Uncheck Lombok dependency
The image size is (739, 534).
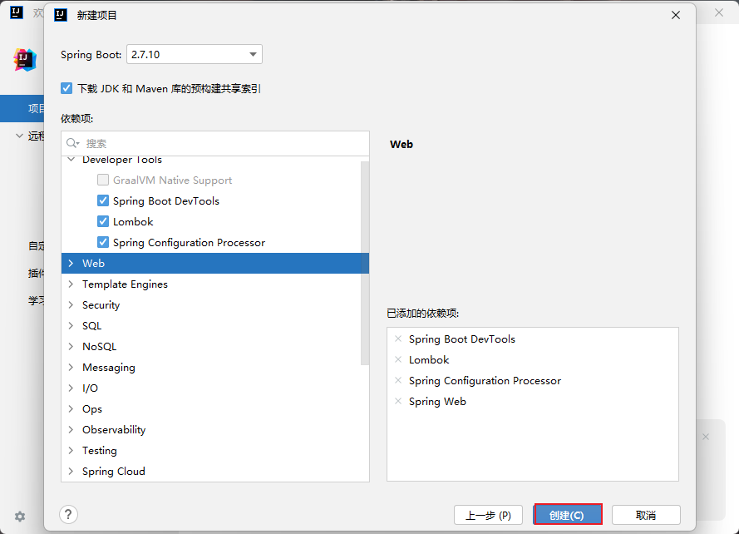coord(103,221)
